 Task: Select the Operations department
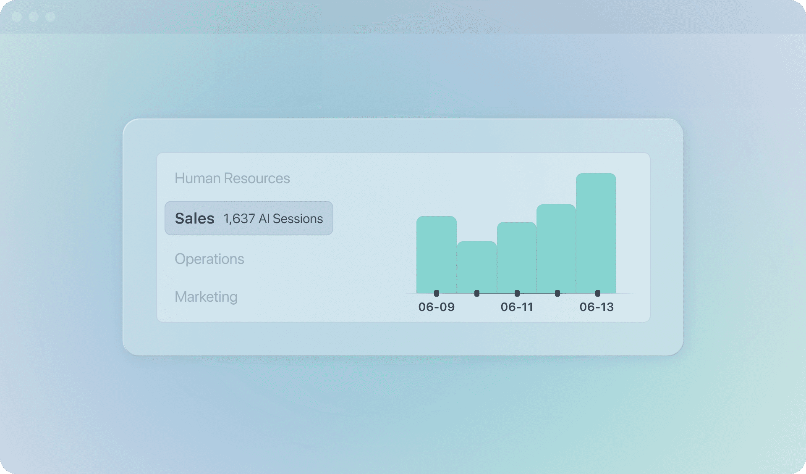click(x=210, y=259)
